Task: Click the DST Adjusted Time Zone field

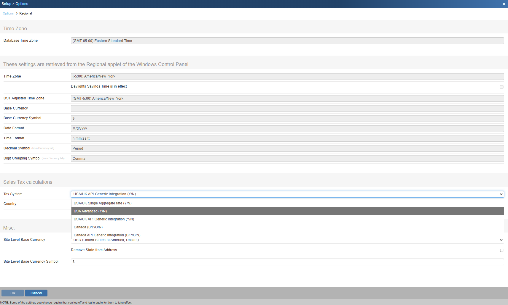Action: coord(287,99)
